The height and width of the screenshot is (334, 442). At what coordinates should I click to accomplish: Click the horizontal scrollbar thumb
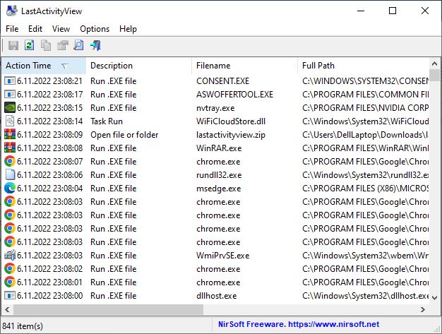point(108,309)
